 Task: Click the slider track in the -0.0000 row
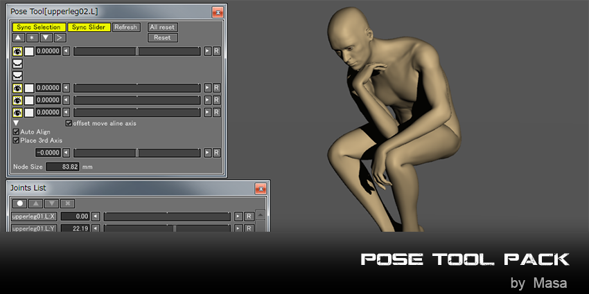click(x=137, y=153)
